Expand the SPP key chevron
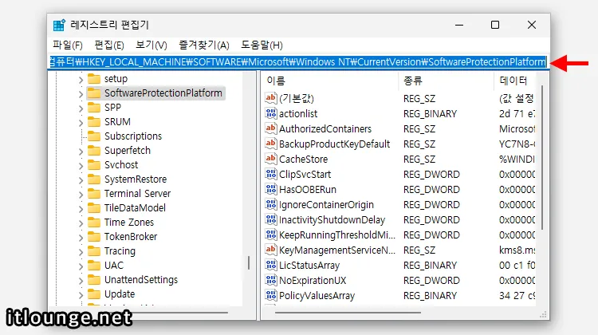598x335 pixels. 81,108
